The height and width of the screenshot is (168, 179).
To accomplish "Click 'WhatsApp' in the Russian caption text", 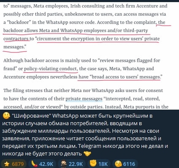I will 65,116.
